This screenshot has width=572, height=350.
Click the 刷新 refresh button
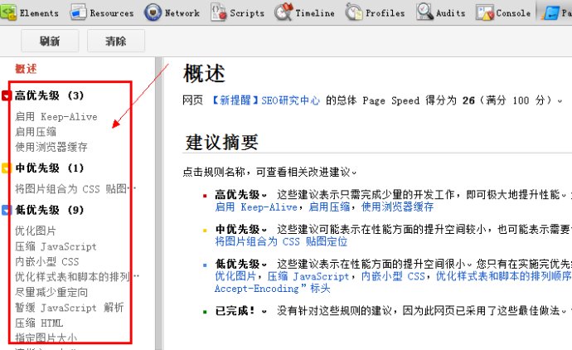(50, 41)
